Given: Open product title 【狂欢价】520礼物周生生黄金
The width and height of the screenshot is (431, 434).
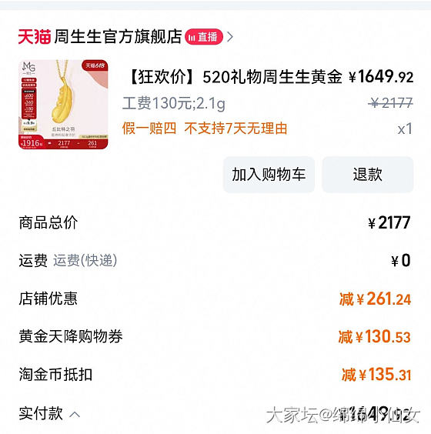Looking at the screenshot, I should click(235, 77).
